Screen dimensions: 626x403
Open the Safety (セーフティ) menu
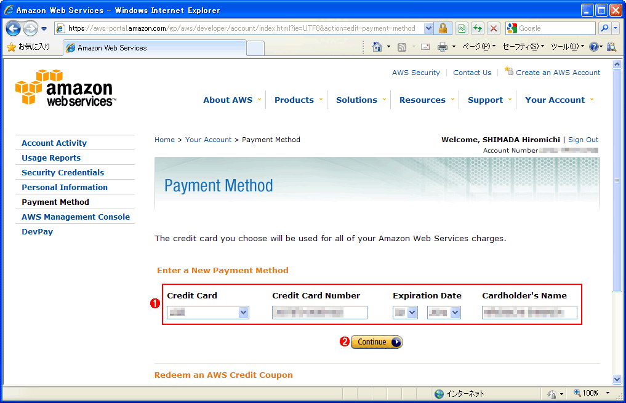pos(523,47)
